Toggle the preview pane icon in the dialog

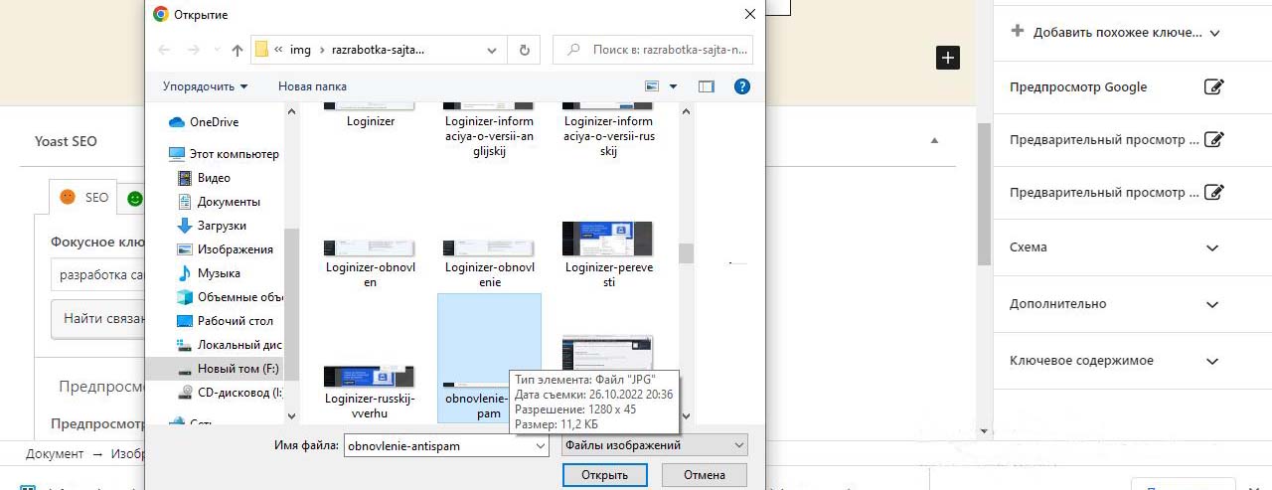click(706, 86)
